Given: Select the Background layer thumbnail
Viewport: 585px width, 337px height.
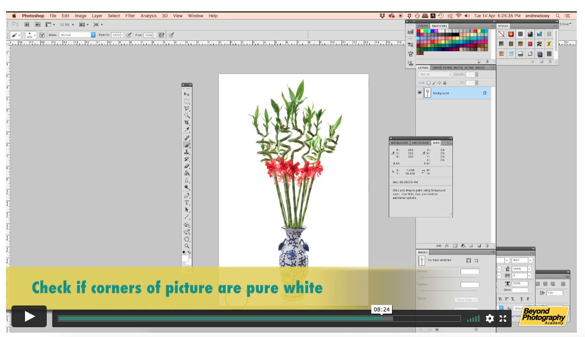Looking at the screenshot, I should pos(427,93).
